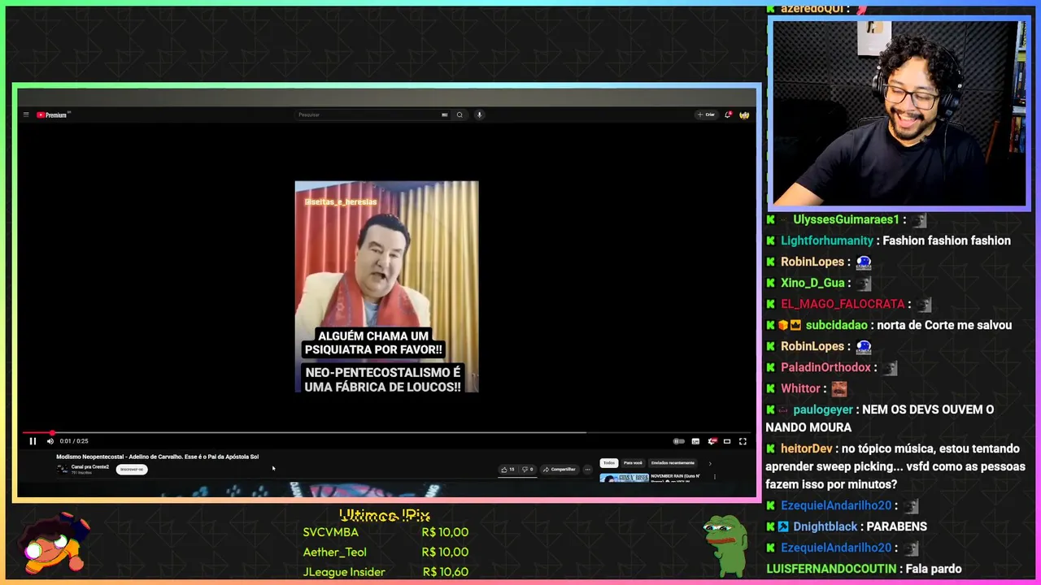Open the Canal pra Crente2 channel avatar
The width and height of the screenshot is (1041, 585).
coord(62,469)
